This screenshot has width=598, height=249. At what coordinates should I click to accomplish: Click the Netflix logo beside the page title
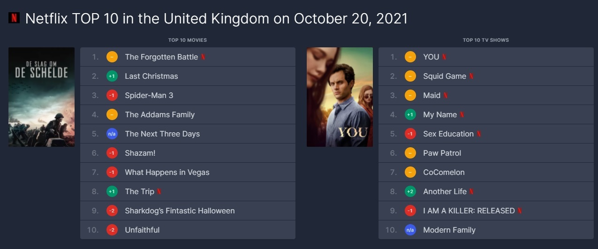[14, 18]
